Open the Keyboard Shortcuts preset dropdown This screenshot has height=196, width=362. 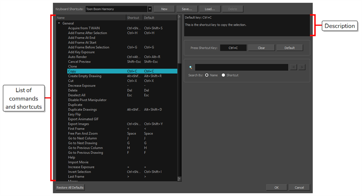[150, 9]
